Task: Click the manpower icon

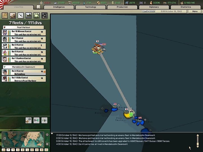Action: [127, 3]
